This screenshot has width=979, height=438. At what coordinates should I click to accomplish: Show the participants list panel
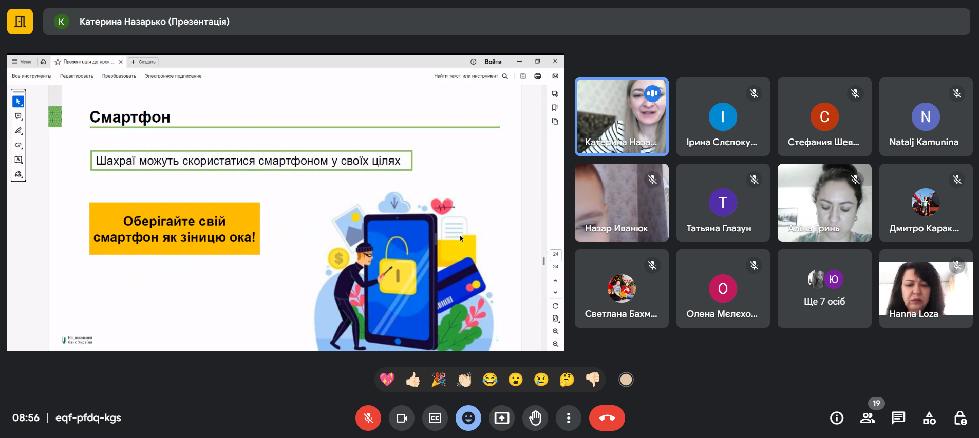pos(868,418)
